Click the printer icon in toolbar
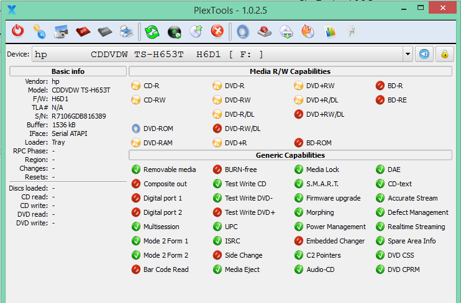Viewport: 461px width, 303px height. click(x=126, y=32)
